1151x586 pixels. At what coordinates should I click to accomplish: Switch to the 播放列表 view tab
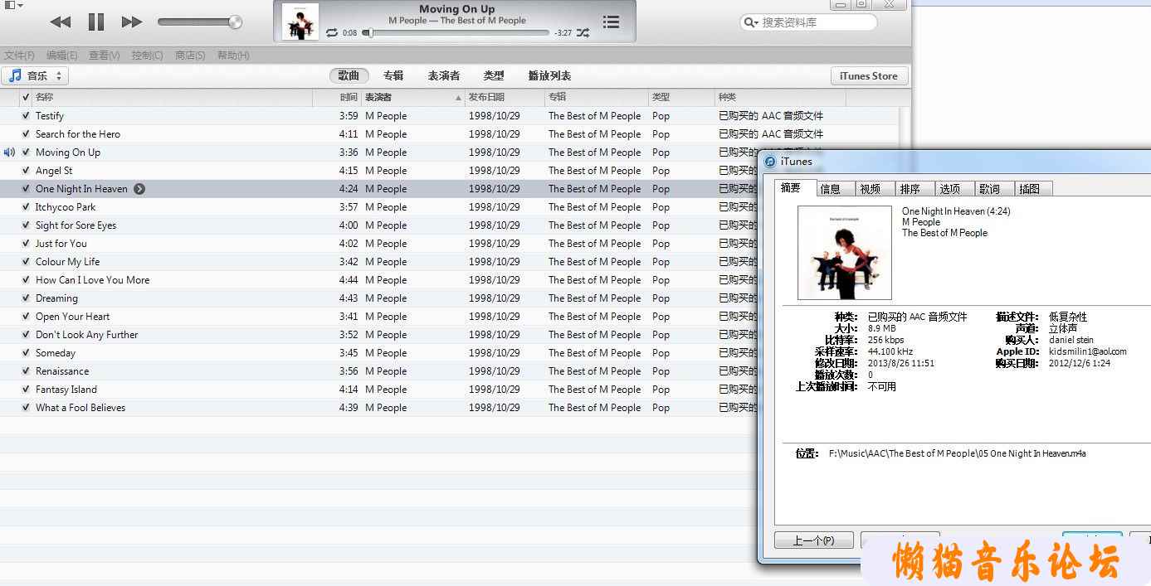click(549, 75)
